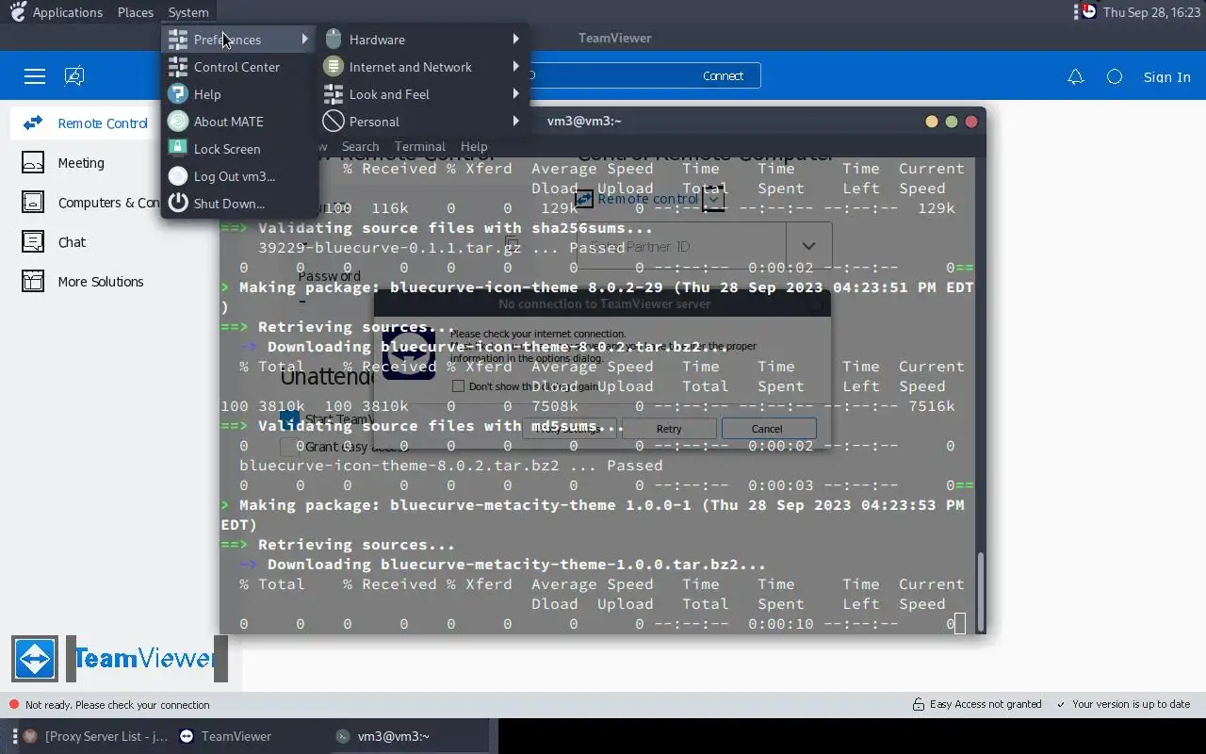Click the Connect button in TeamViewer header
The height and width of the screenshot is (754, 1206).
pyautogui.click(x=723, y=75)
